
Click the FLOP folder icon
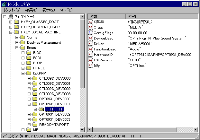(29, 63)
